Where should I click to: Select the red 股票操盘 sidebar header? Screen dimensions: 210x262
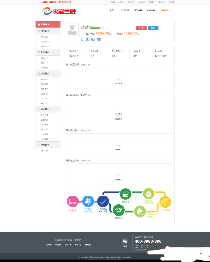pyautogui.click(x=48, y=24)
